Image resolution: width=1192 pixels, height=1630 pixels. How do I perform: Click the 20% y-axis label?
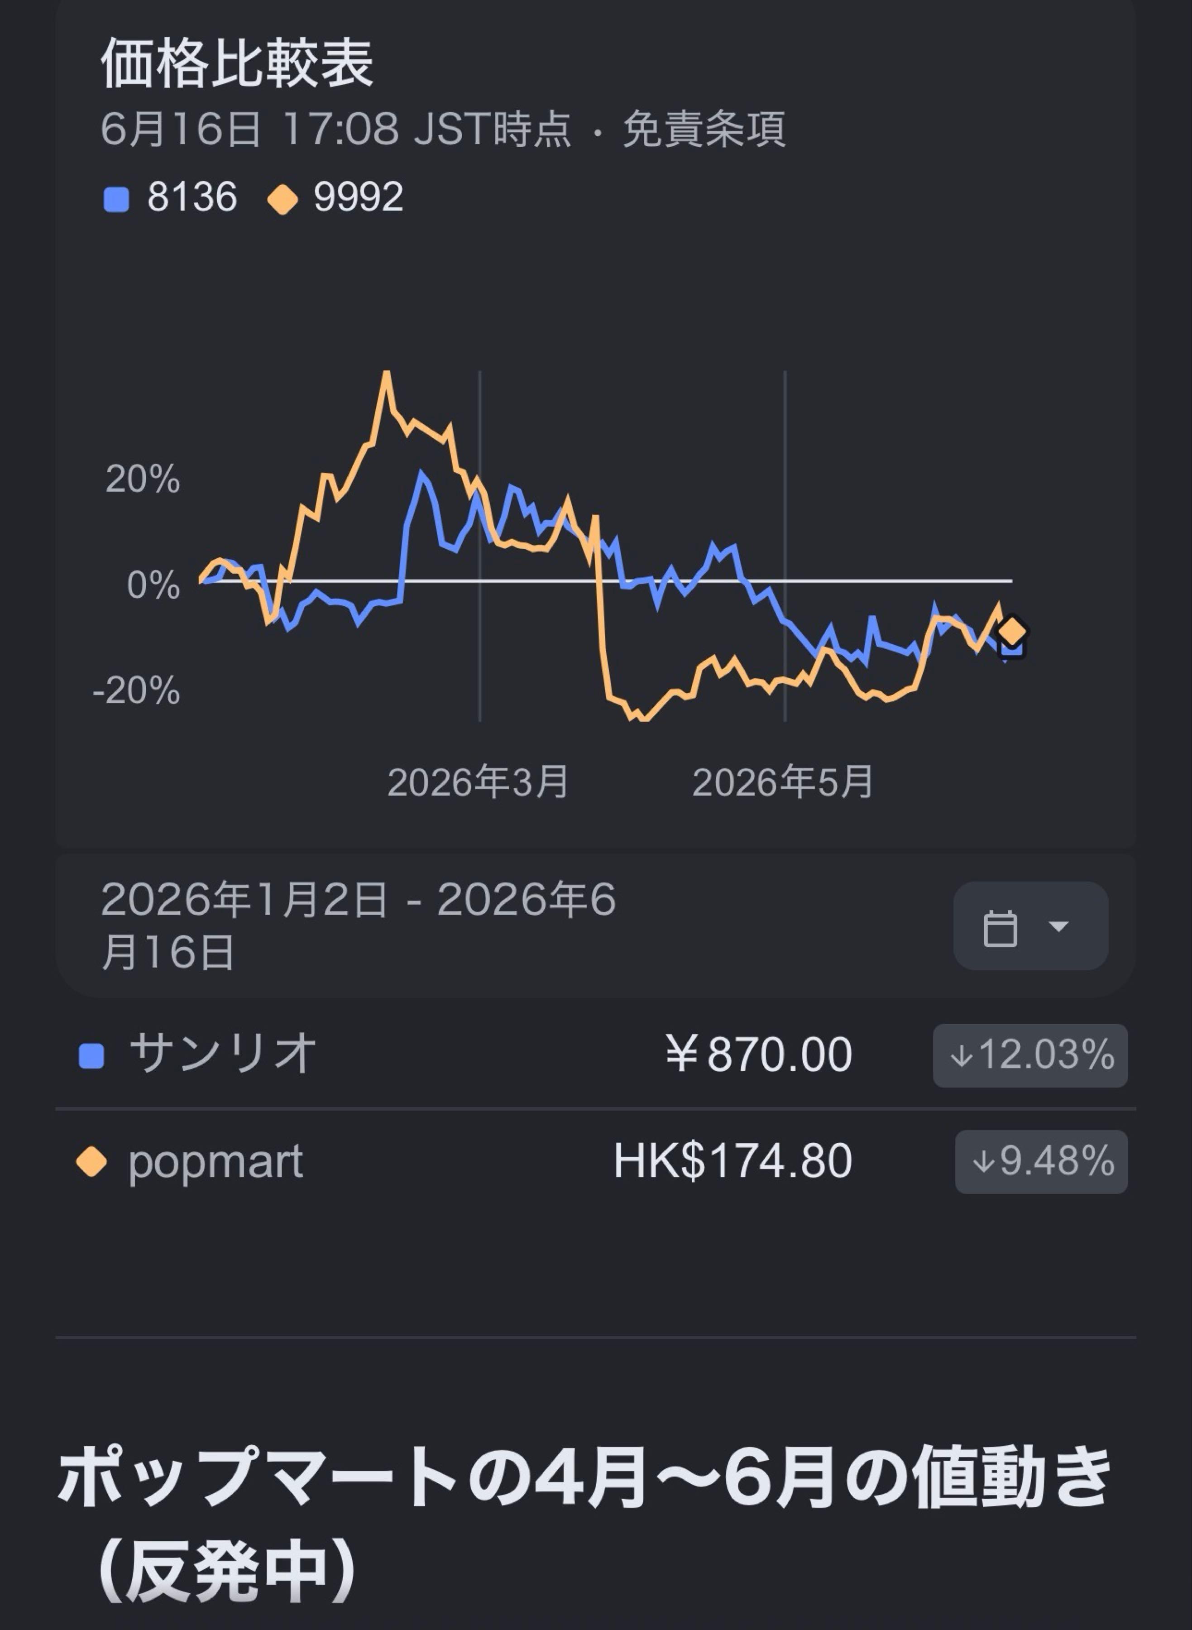point(143,479)
